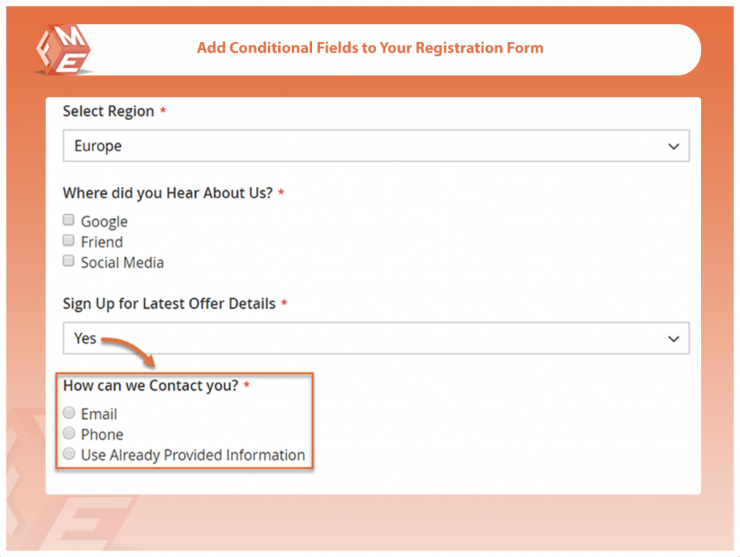
Task: Click the Select Region field label
Action: click(x=108, y=111)
